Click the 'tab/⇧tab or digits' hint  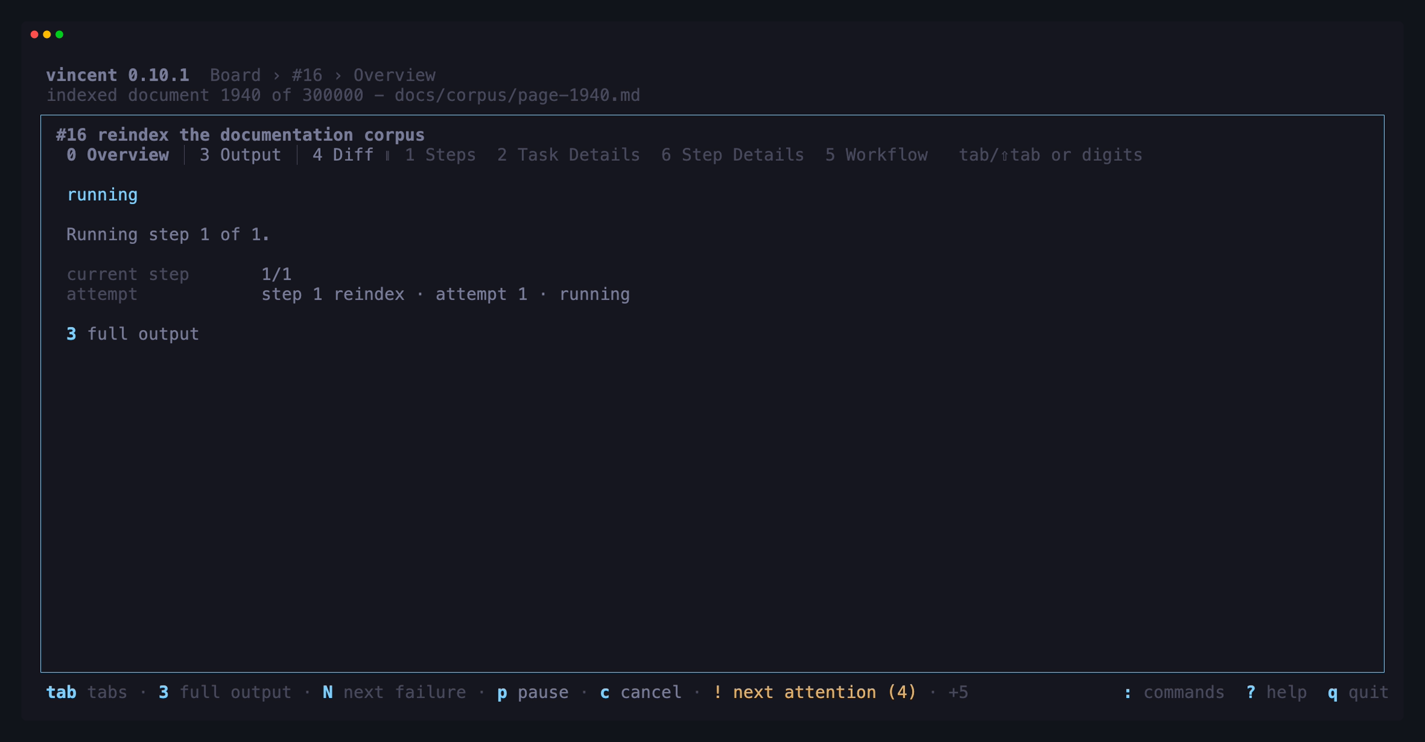click(1050, 155)
